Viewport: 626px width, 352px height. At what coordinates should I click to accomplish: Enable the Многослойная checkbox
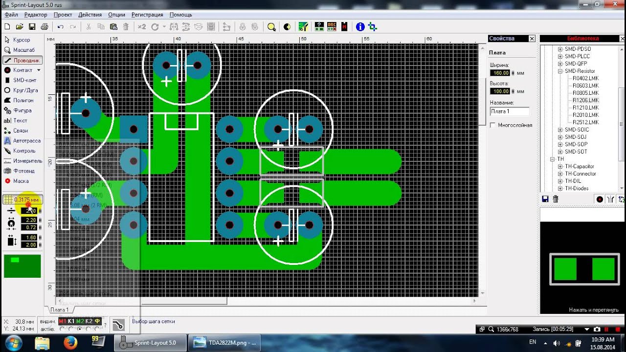[493, 125]
